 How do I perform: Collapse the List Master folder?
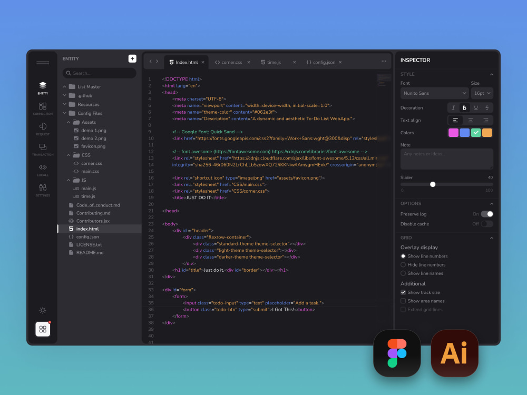(64, 87)
